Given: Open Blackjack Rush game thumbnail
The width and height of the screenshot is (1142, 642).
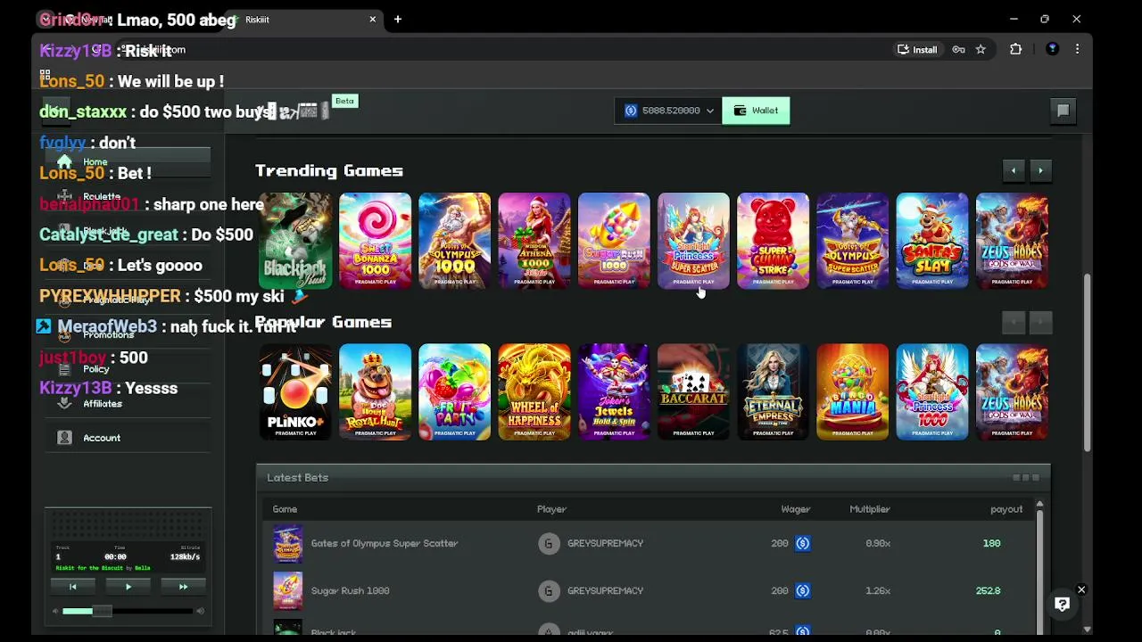Looking at the screenshot, I should [295, 241].
